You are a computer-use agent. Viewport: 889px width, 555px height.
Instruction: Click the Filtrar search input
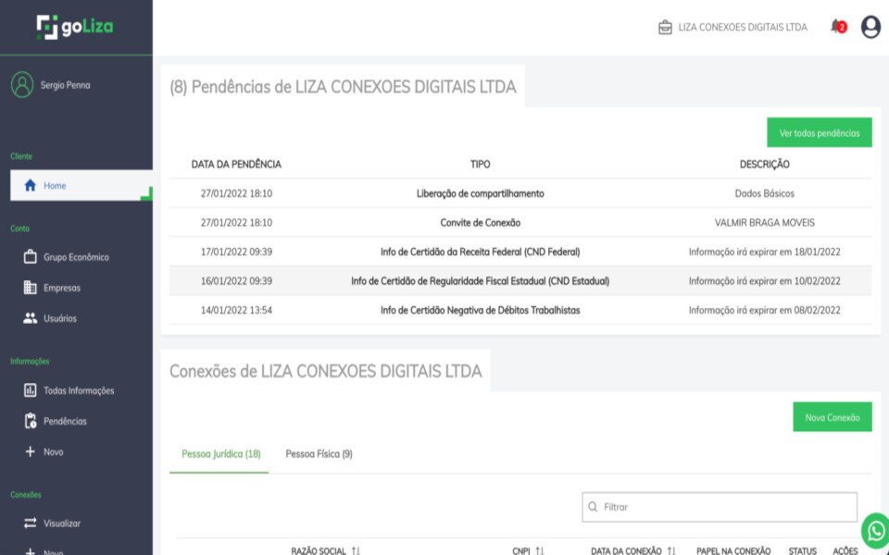720,507
